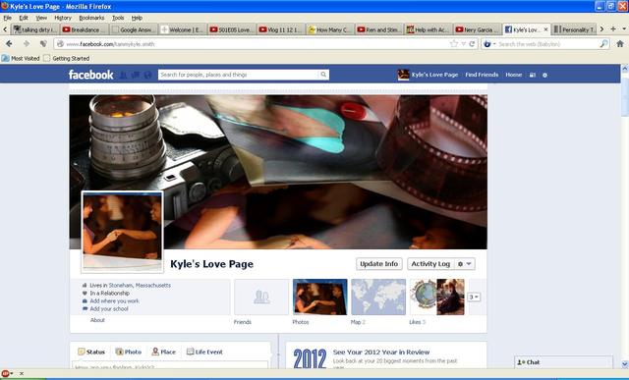This screenshot has height=380, width=629.
Task: Open the Facebook notifications globe icon
Action: click(x=148, y=75)
